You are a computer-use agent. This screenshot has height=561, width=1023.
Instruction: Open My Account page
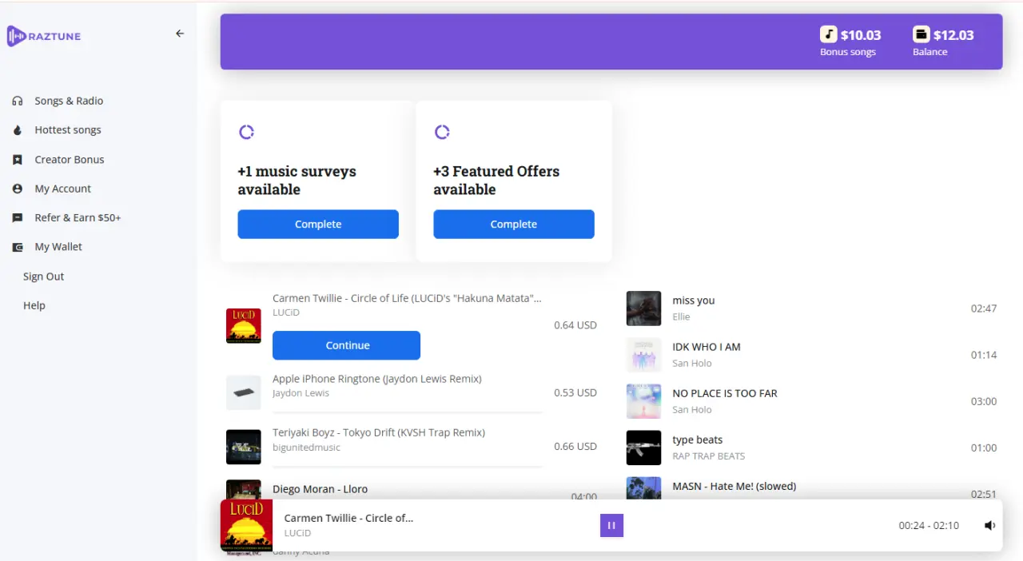point(63,189)
